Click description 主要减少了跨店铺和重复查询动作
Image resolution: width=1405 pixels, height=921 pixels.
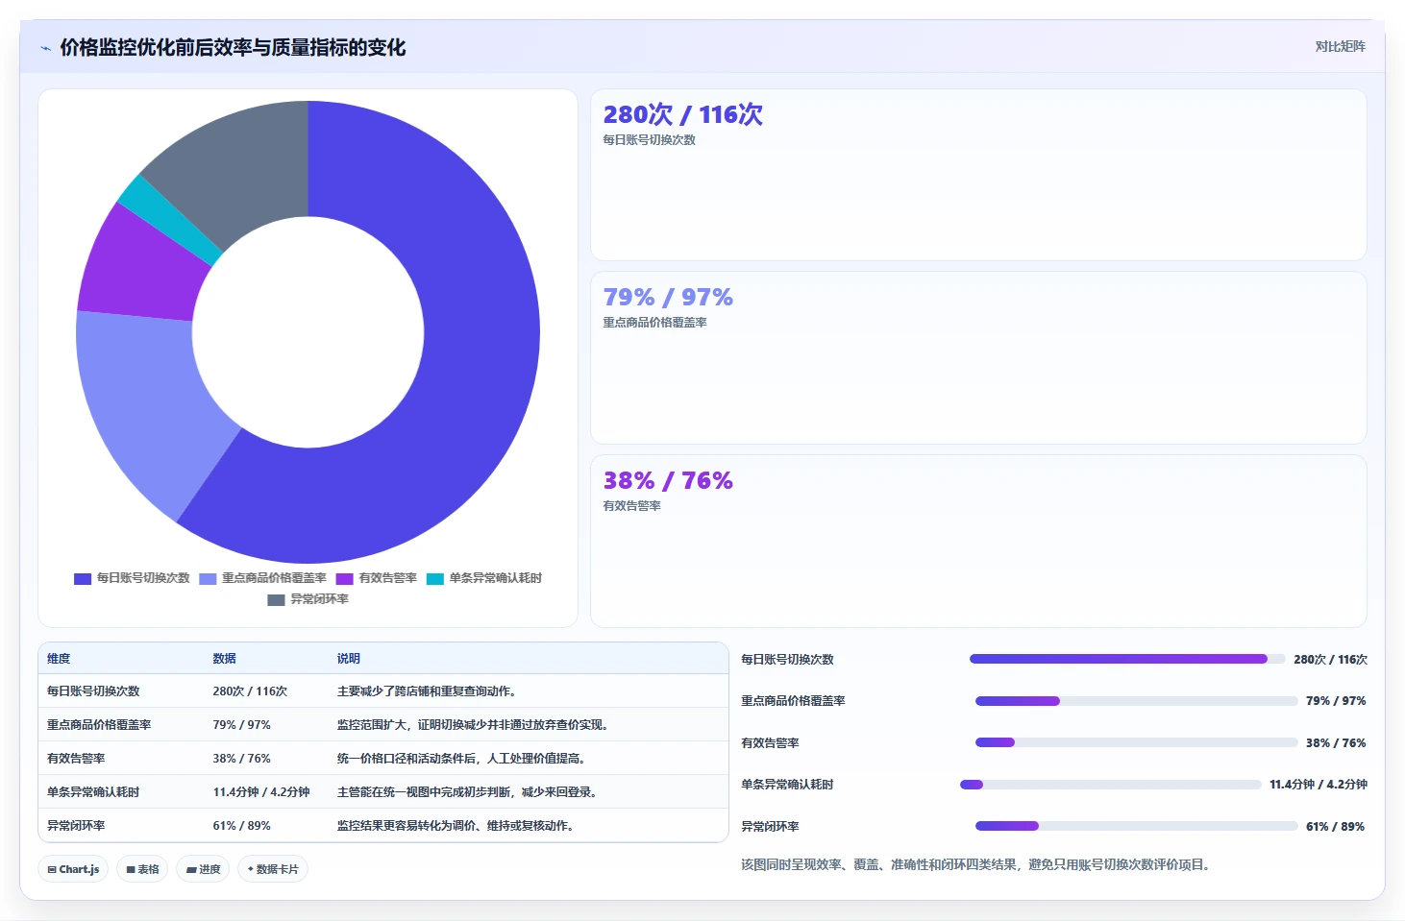428,691
